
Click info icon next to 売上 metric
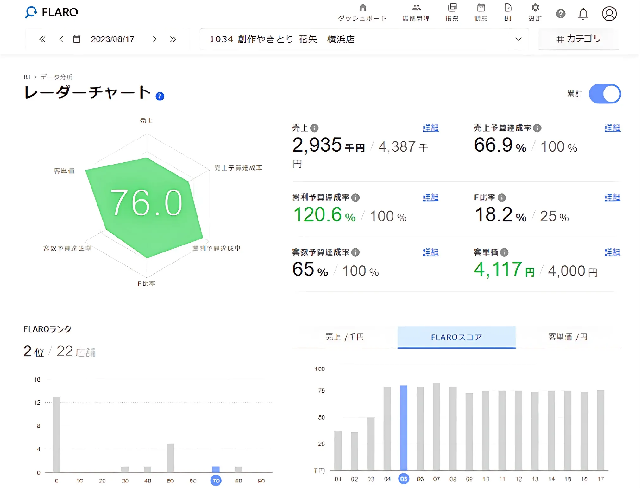point(314,128)
